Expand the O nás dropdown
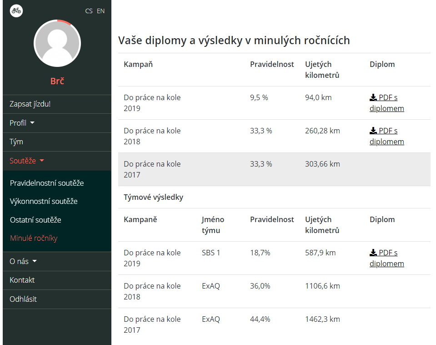Viewport: 436px width, 345px height. point(23,261)
